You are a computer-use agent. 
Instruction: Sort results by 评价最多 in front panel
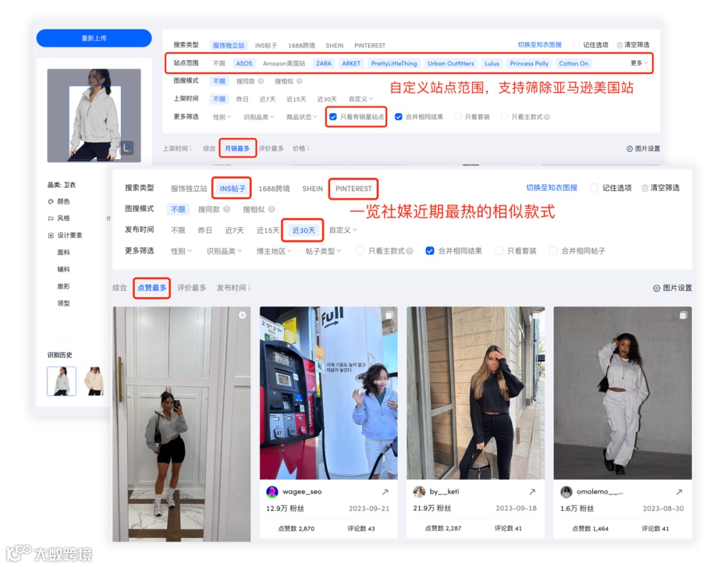pos(191,287)
